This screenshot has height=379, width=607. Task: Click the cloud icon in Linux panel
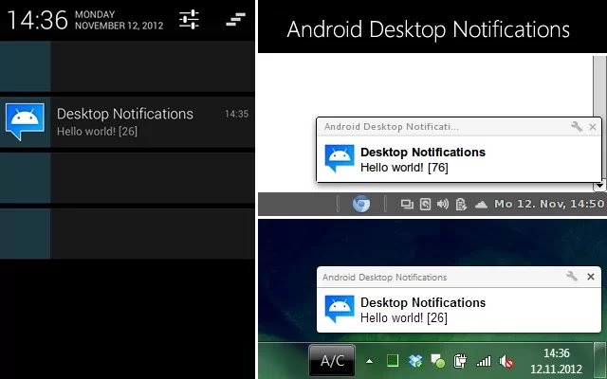(x=481, y=205)
